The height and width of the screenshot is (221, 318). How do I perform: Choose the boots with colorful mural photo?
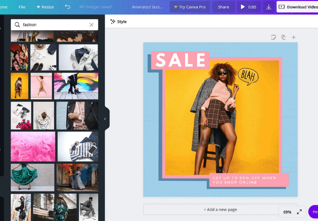pos(76,86)
